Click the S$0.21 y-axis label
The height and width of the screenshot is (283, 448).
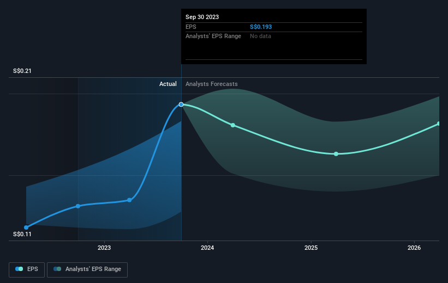pos(22,71)
